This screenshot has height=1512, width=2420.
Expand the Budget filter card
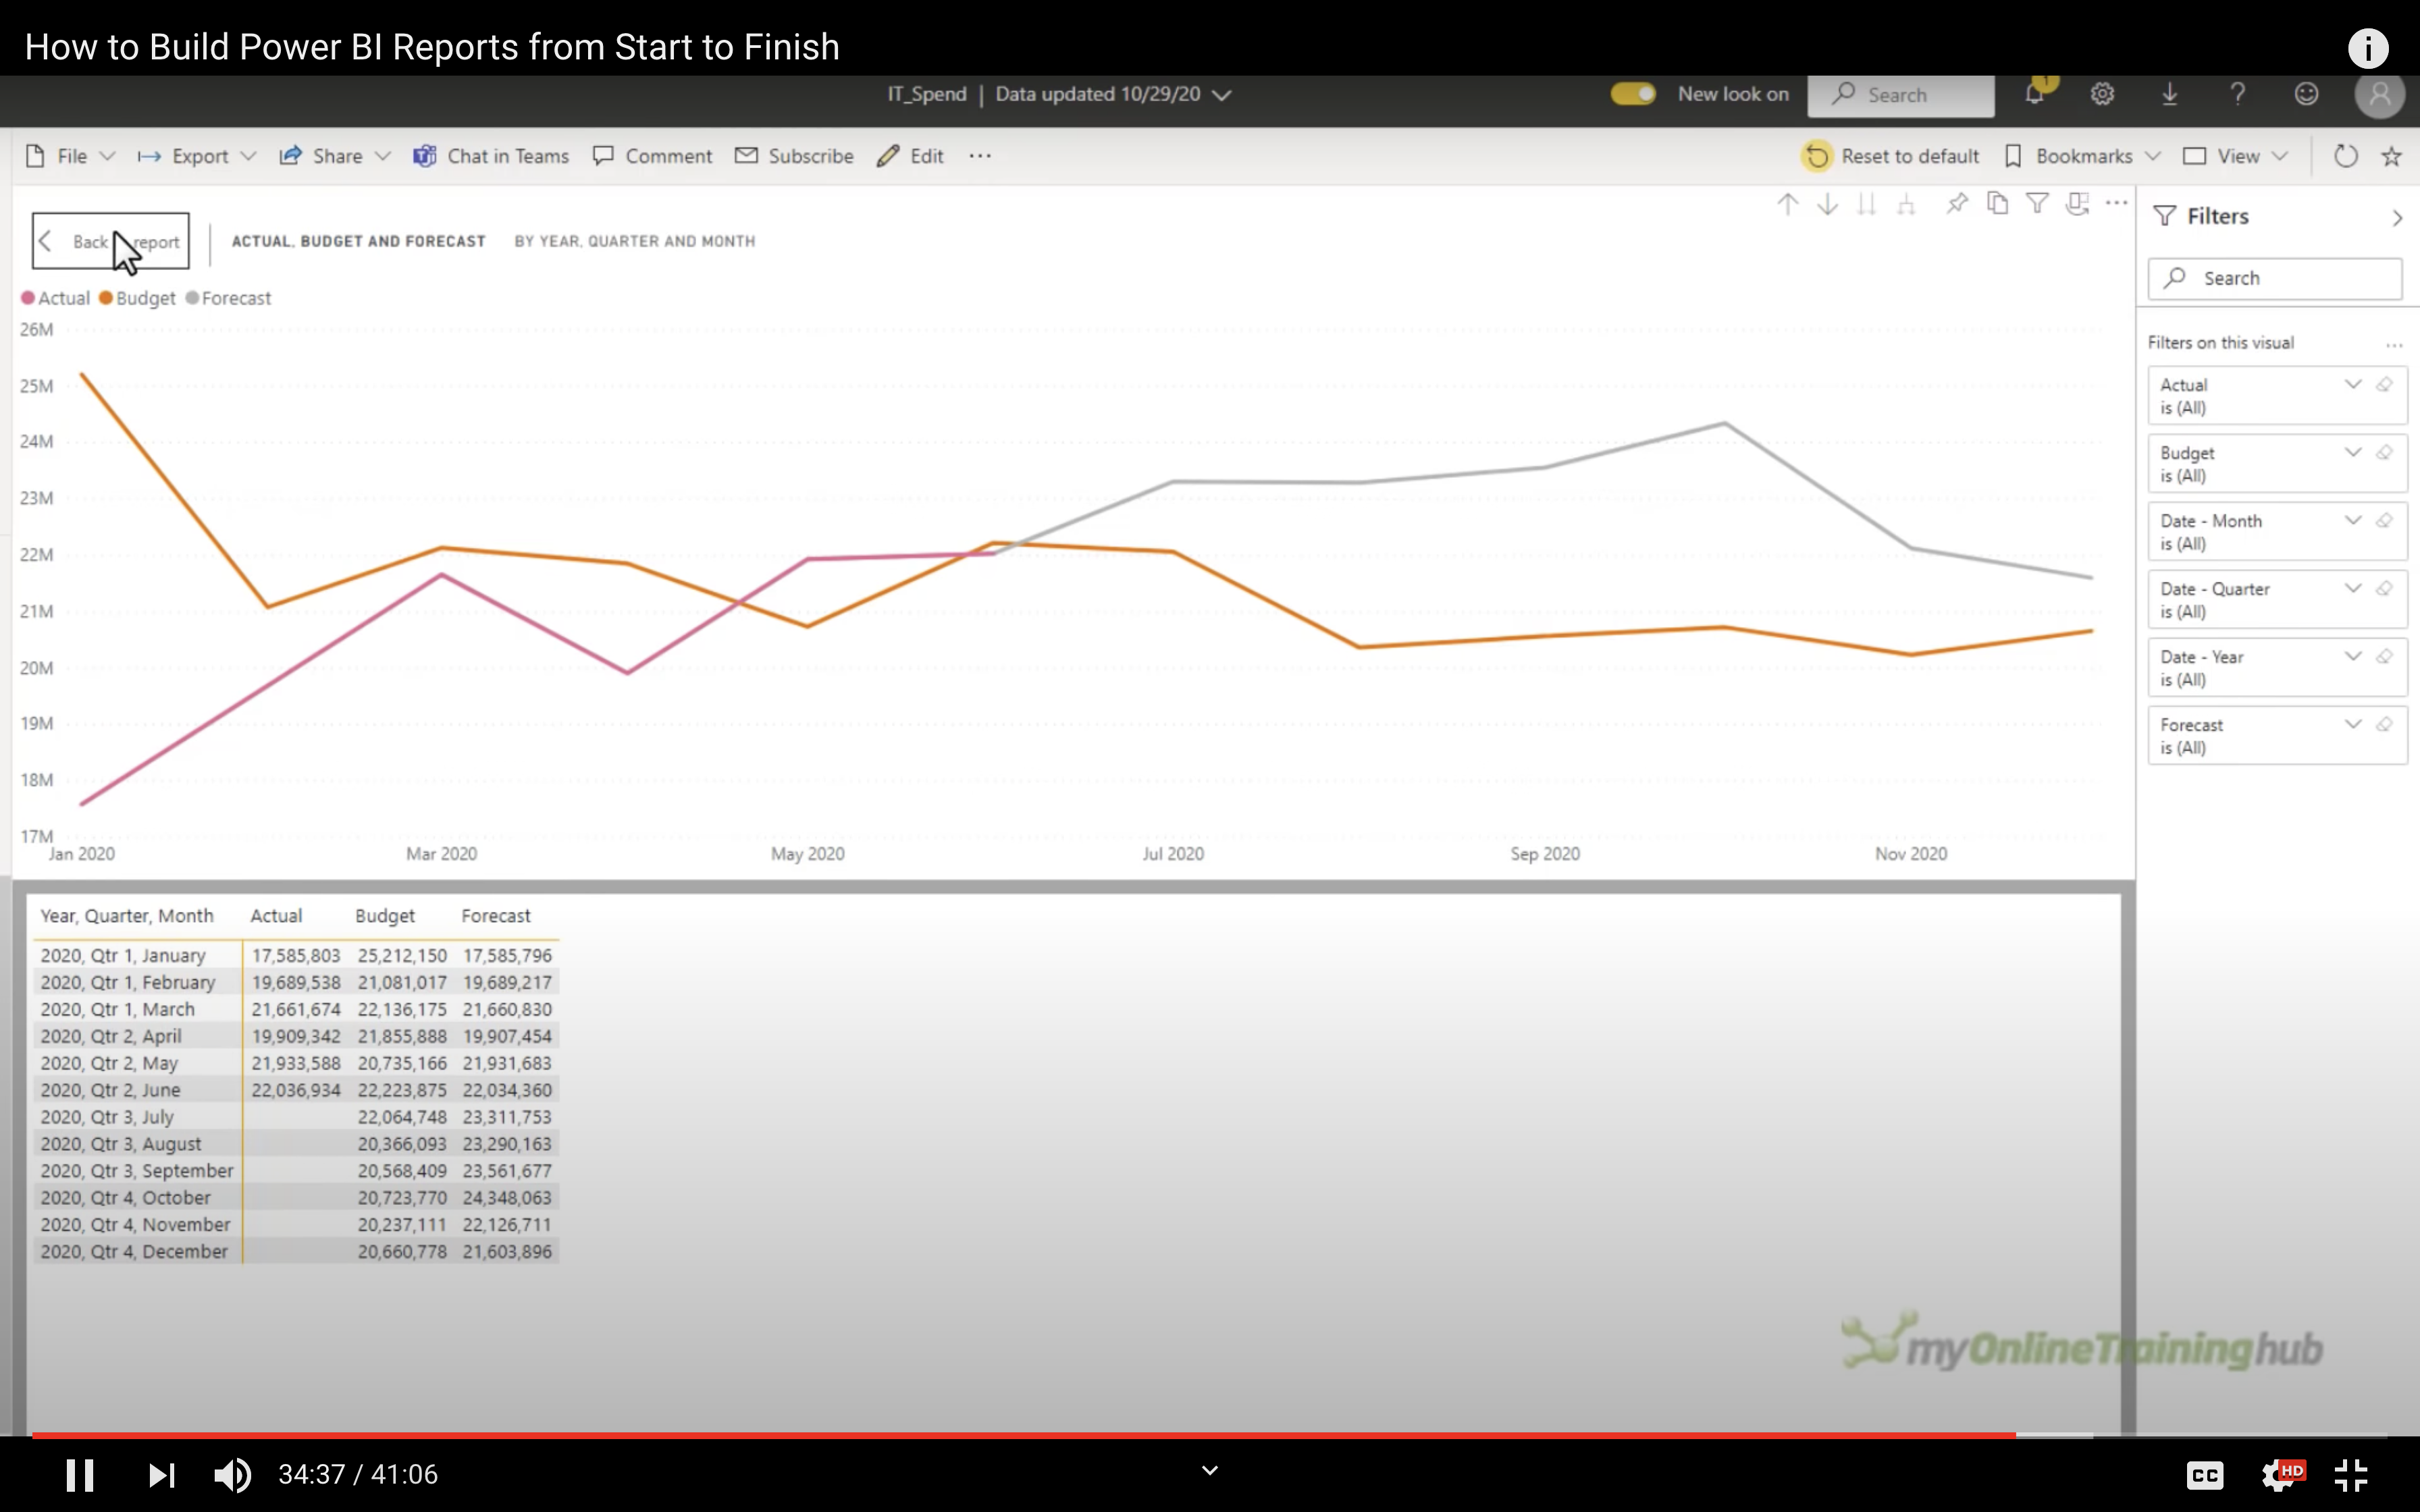[2353, 453]
